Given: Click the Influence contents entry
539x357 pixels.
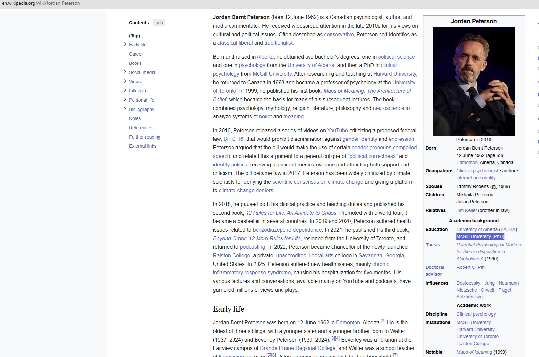Looking at the screenshot, I should (x=138, y=91).
